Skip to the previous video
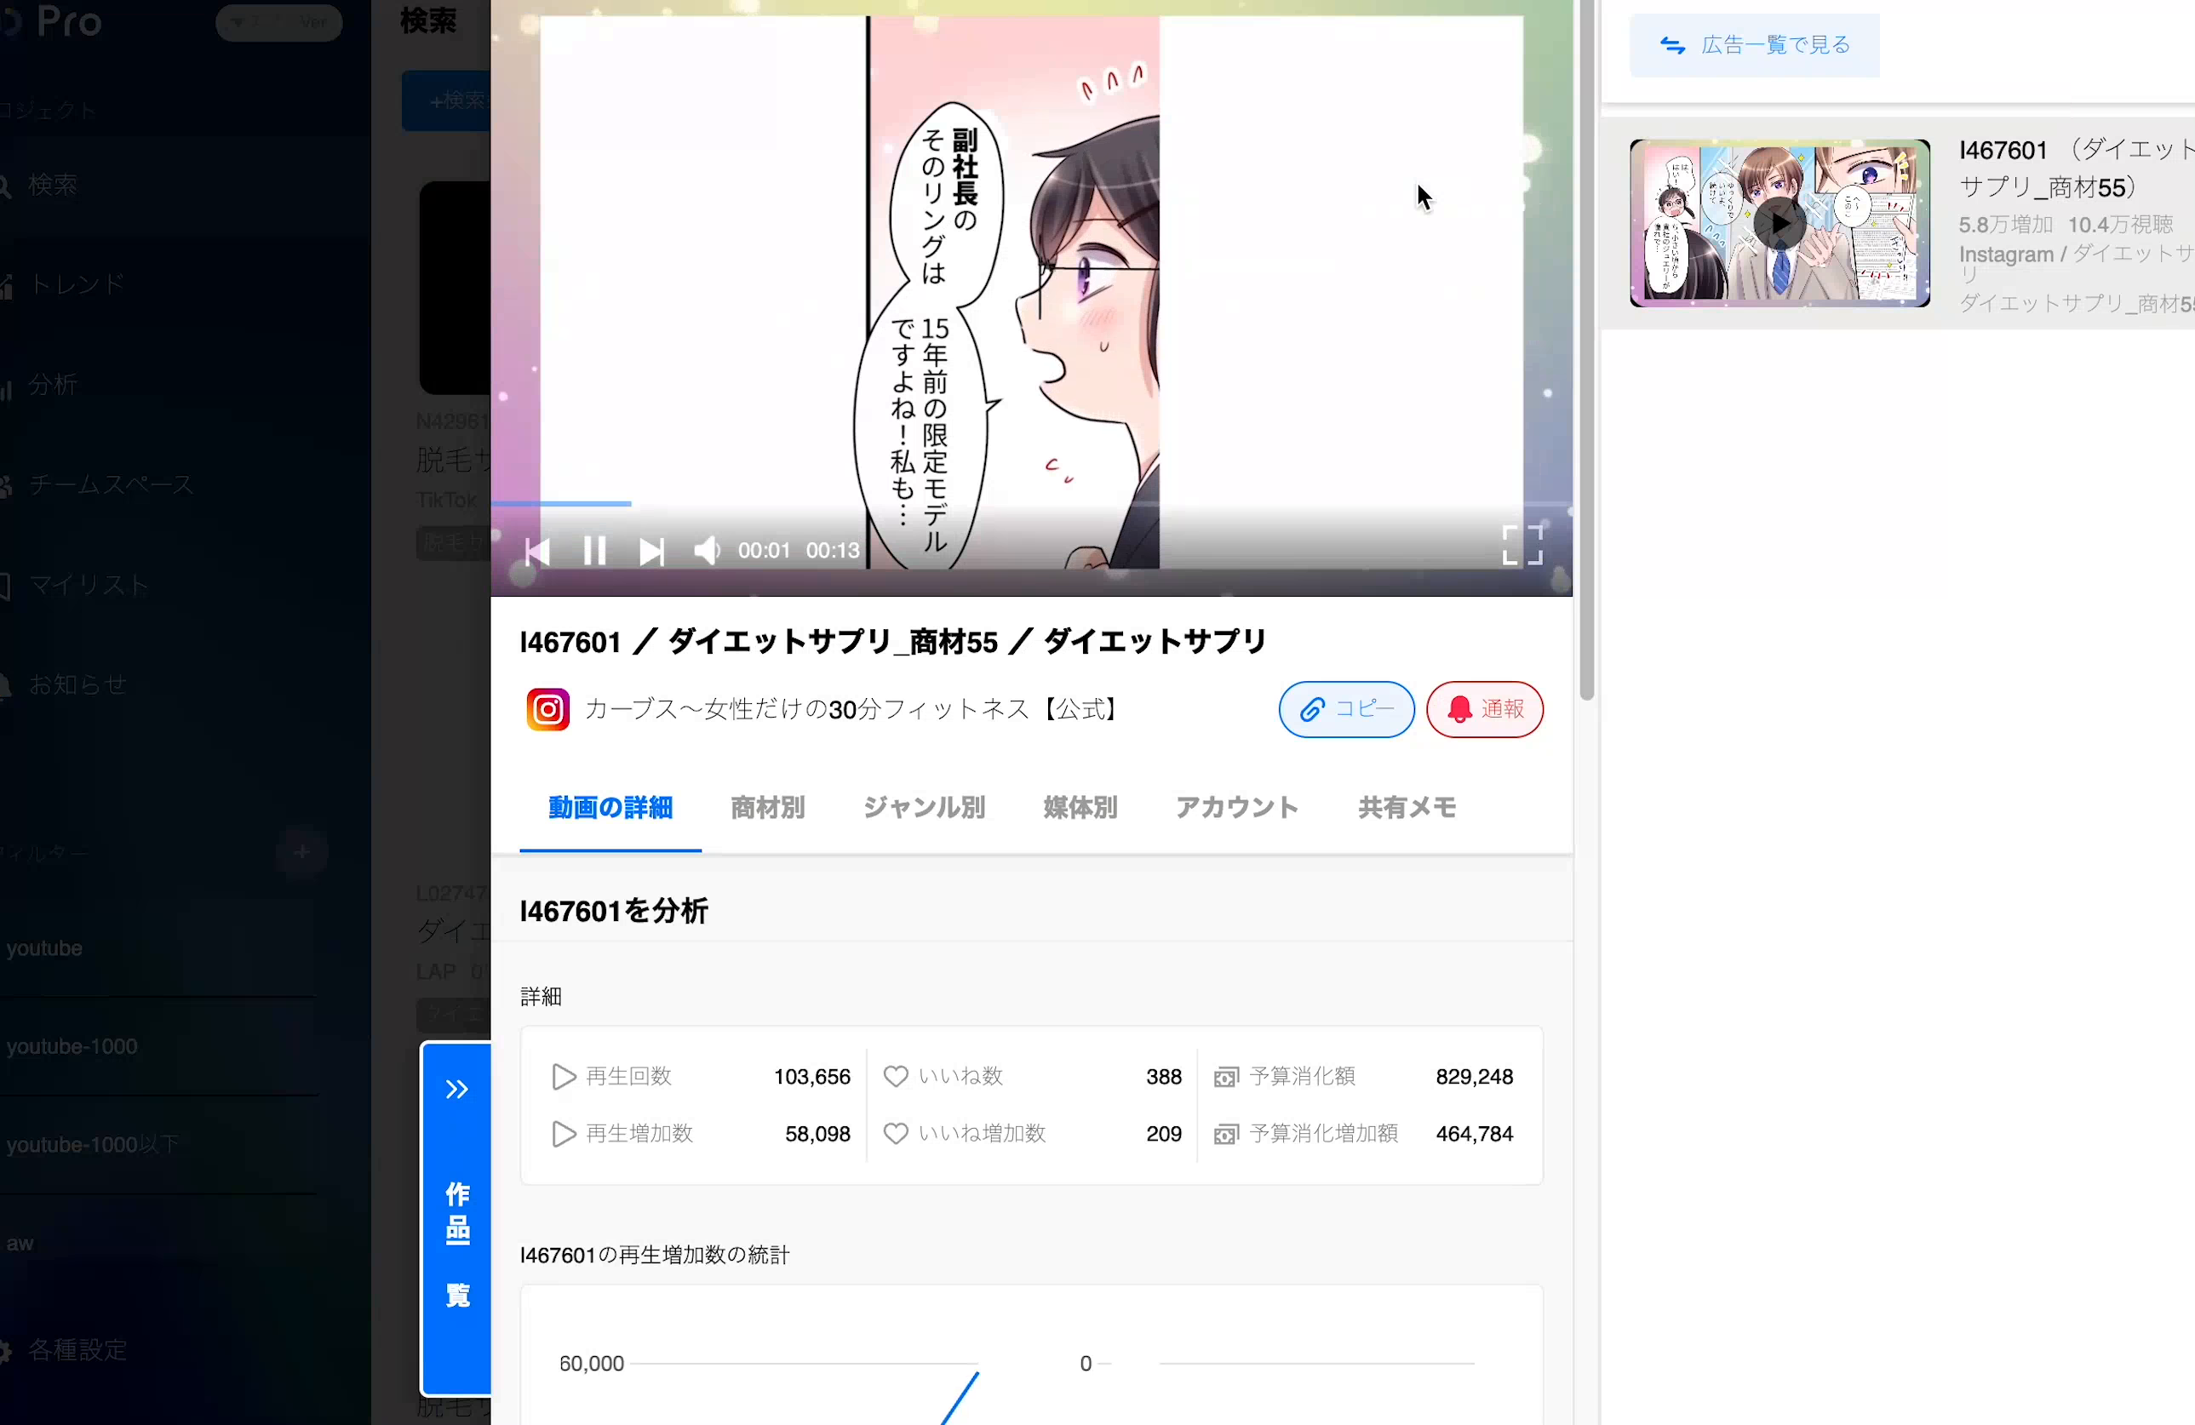The image size is (2195, 1425). point(538,552)
